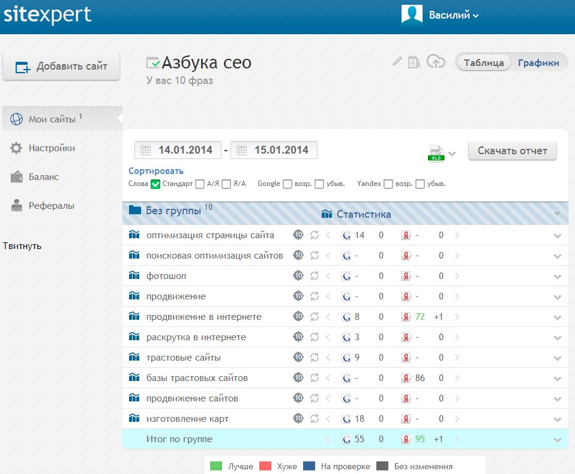Click top-10 badge for 'продвижение сайтов'
The height and width of the screenshot is (474, 575).
298,398
